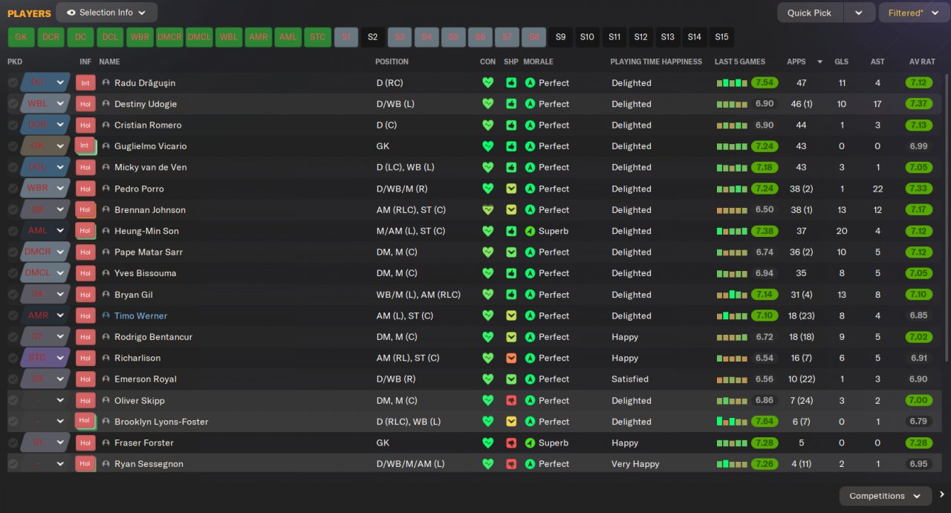The image size is (951, 513).
Task: Click Oliver Skipp's red sharpness icon
Action: pos(511,400)
